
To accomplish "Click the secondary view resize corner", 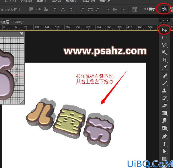I will (x=22, y=102).
